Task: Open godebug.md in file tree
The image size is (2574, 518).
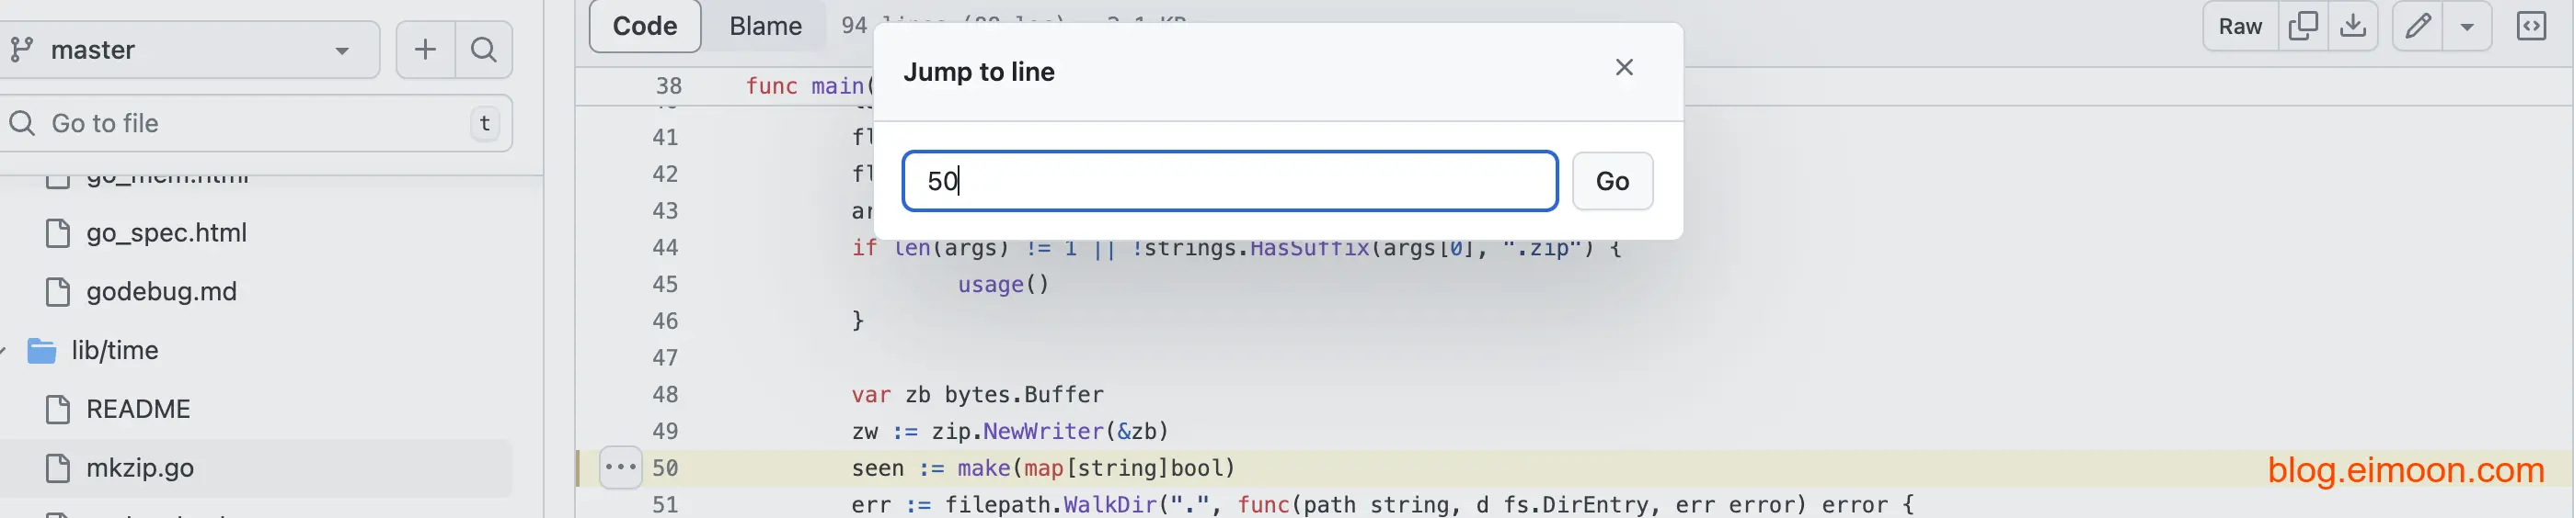Action: [x=161, y=292]
